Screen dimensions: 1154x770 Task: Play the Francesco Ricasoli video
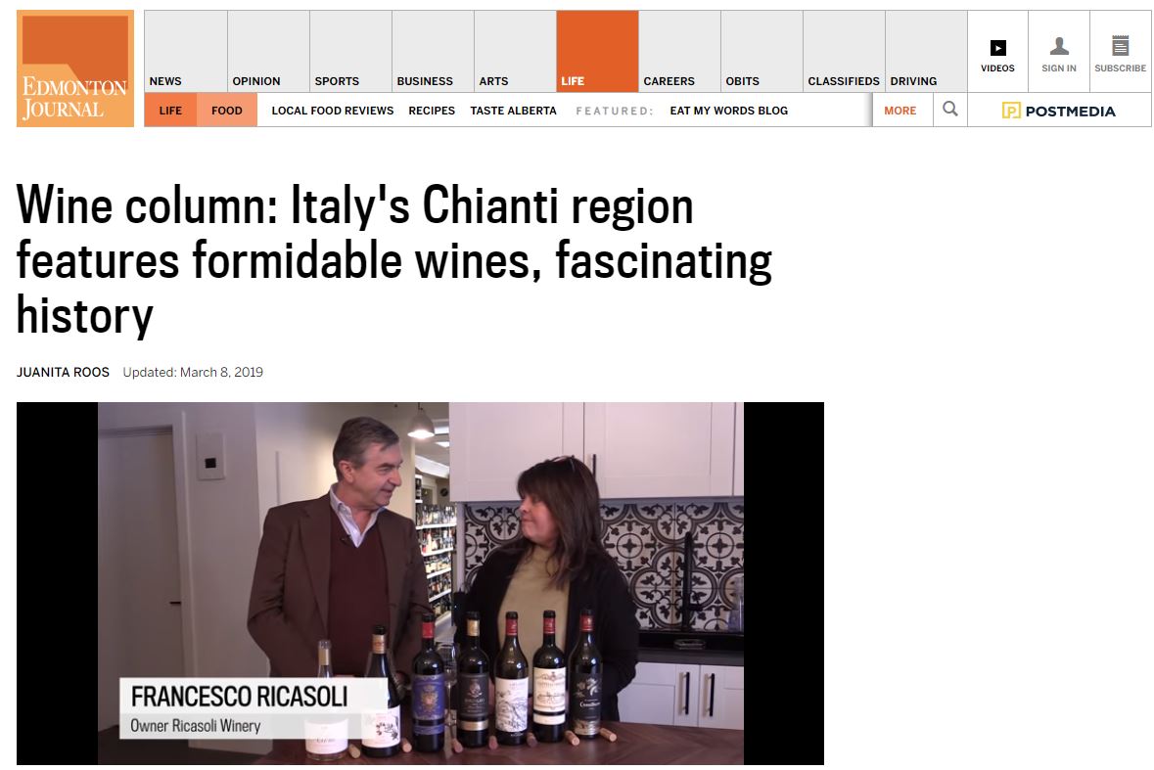click(420, 583)
